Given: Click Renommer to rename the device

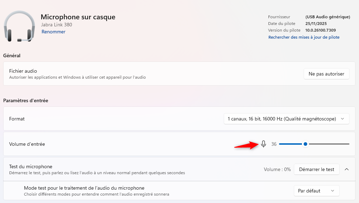Looking at the screenshot, I should coord(54,32).
